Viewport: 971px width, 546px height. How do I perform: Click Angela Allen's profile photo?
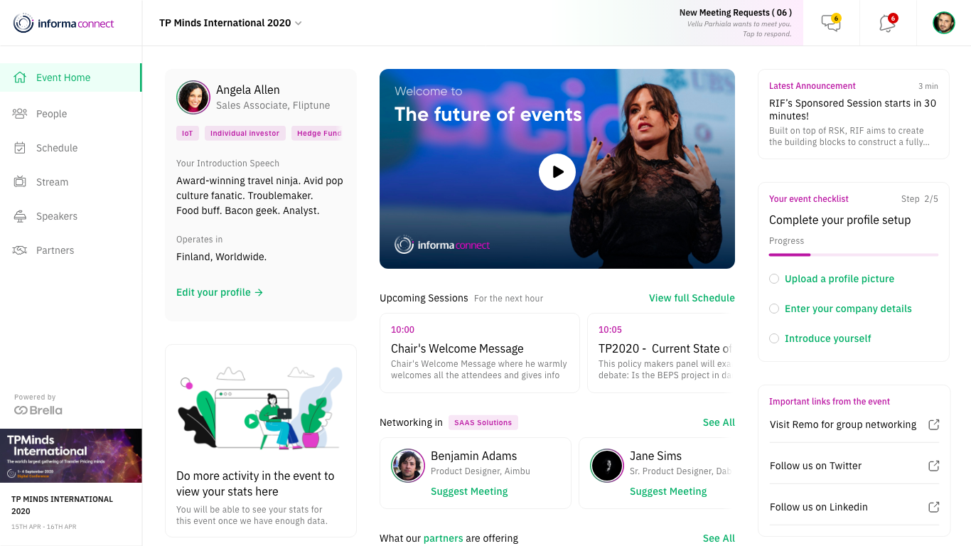[x=193, y=97]
